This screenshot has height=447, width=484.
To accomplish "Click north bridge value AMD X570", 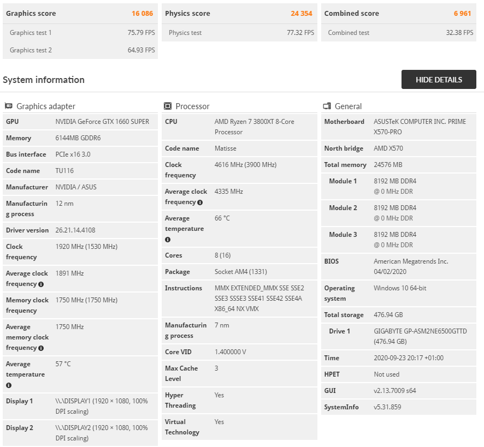I will click(x=388, y=148).
